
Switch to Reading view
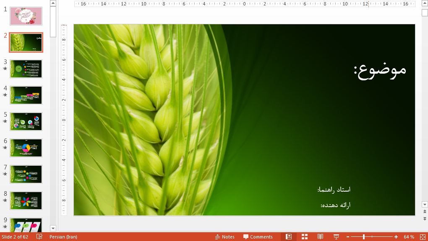[320, 236]
